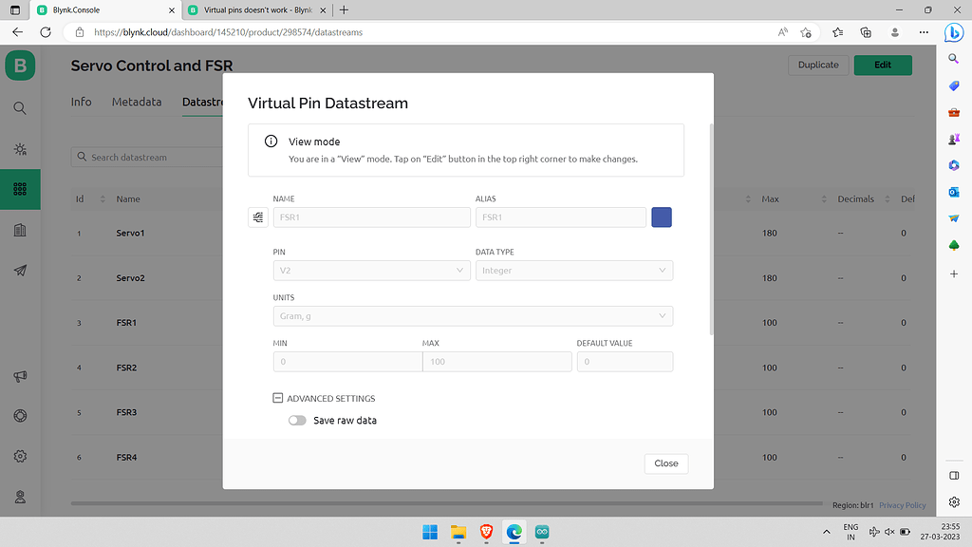The height and width of the screenshot is (547, 972).
Task: Open announcements via the megaphone icon
Action: coord(19,376)
